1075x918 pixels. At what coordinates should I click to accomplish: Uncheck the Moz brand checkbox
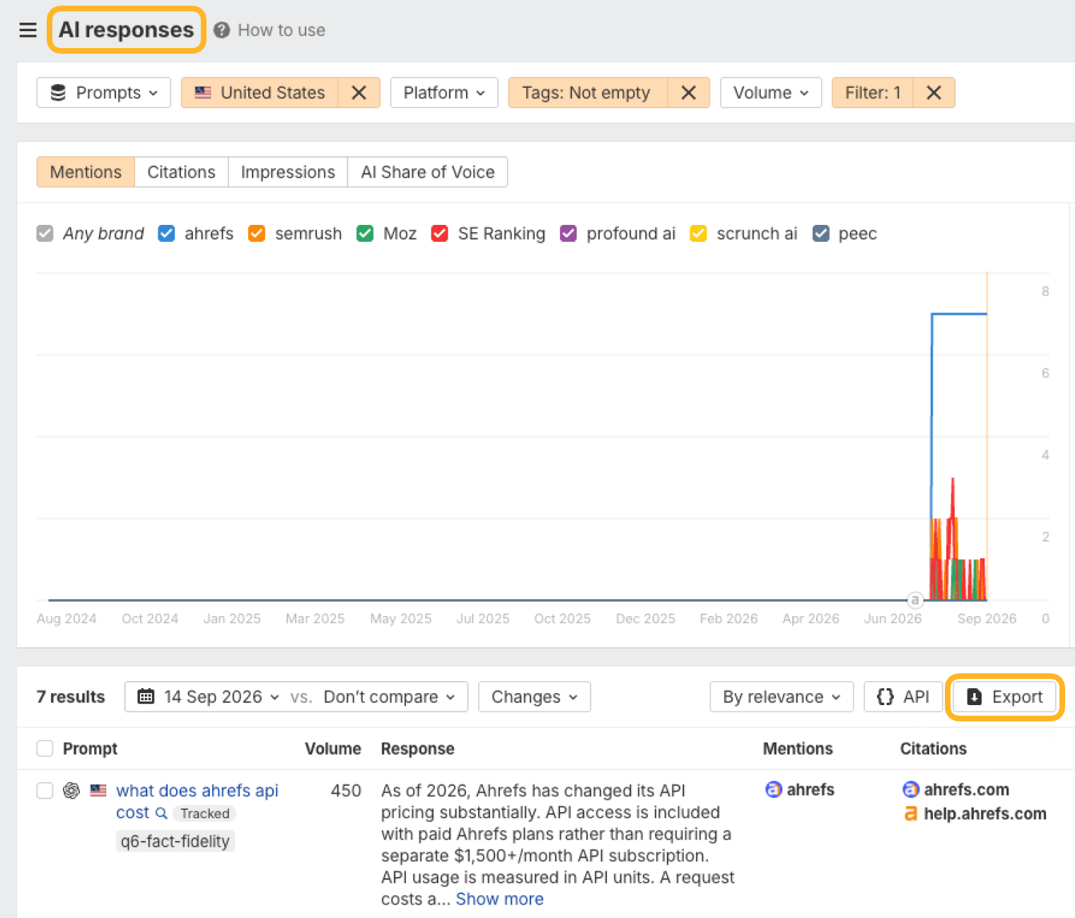365,233
